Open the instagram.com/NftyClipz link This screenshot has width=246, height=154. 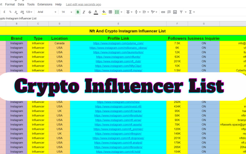[118, 66]
